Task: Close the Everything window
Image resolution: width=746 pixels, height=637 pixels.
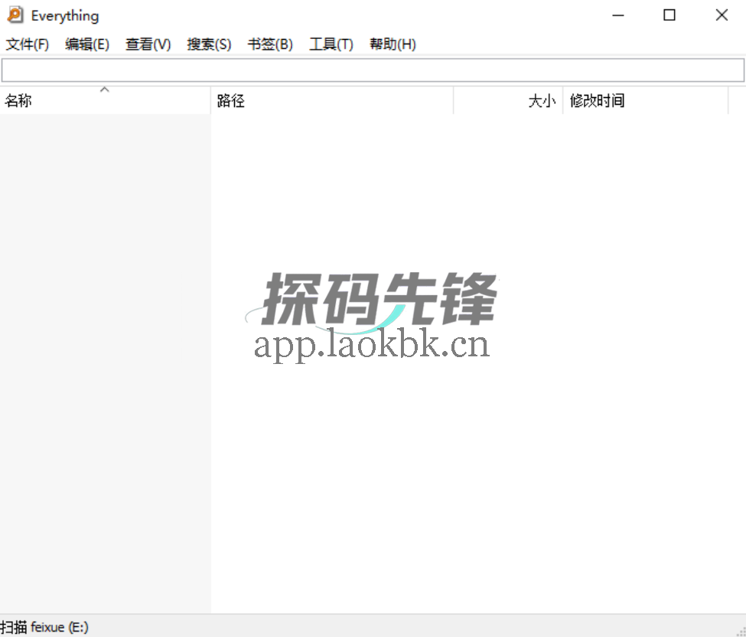Action: coord(722,15)
